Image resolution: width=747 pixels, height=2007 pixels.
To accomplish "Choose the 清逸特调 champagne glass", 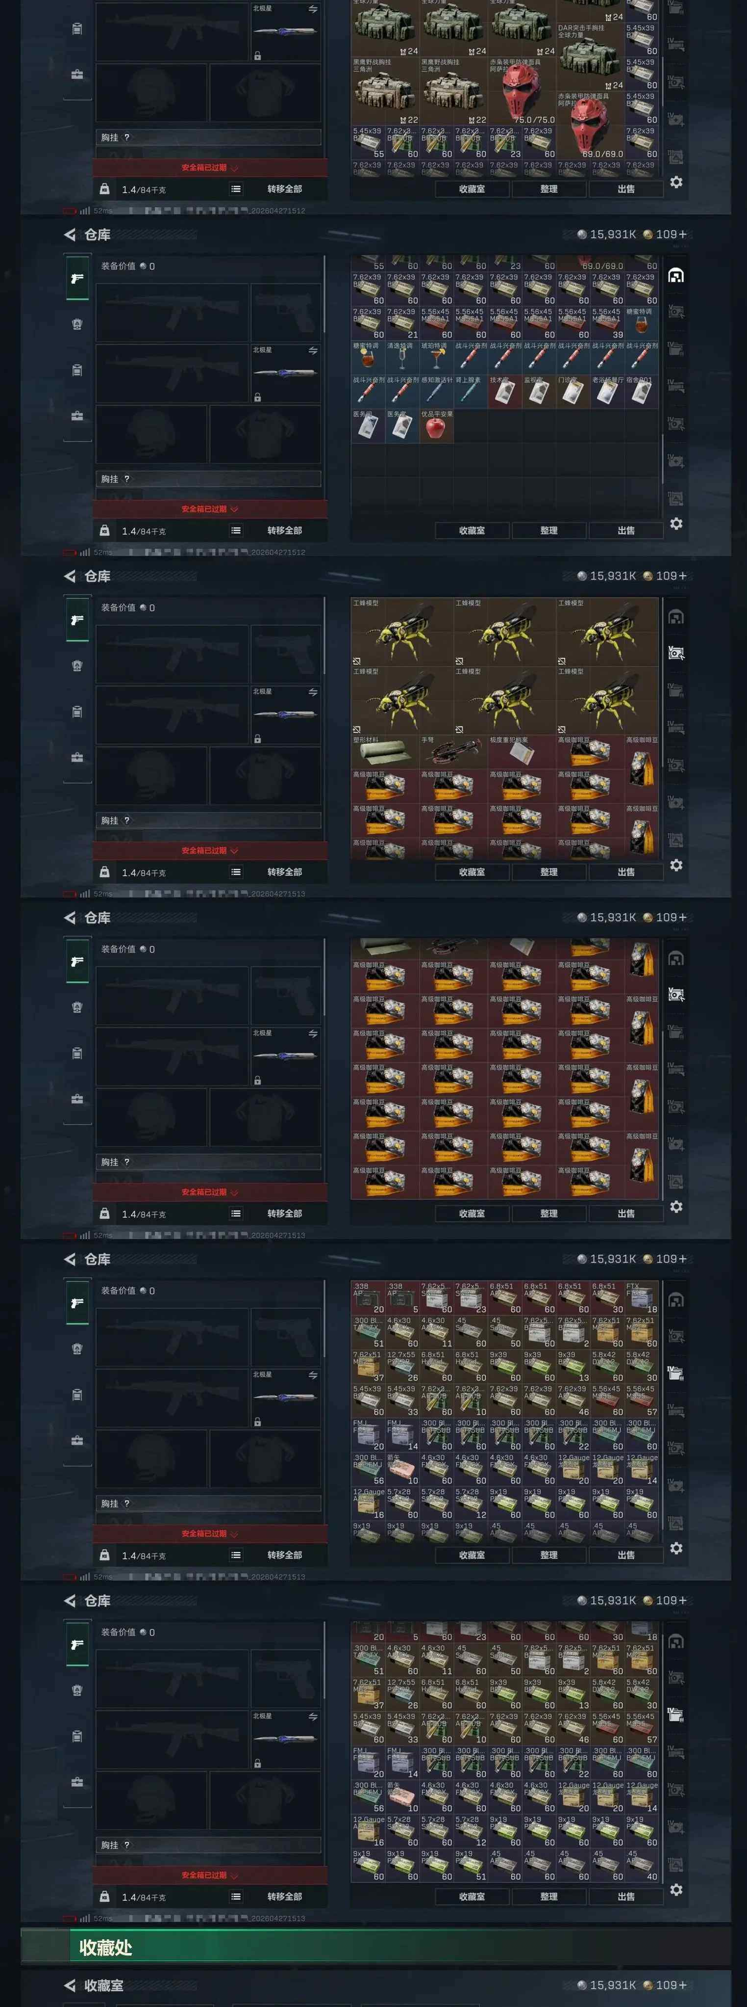I will [402, 358].
